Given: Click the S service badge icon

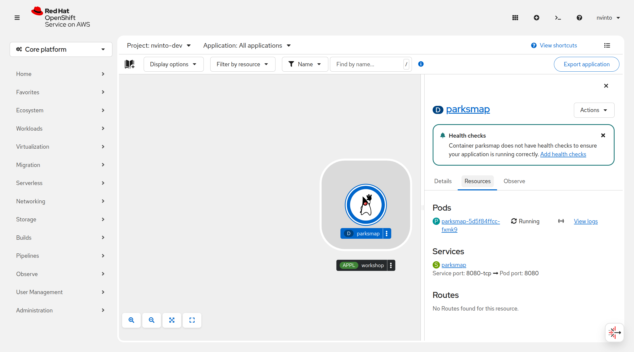Looking at the screenshot, I should [436, 265].
